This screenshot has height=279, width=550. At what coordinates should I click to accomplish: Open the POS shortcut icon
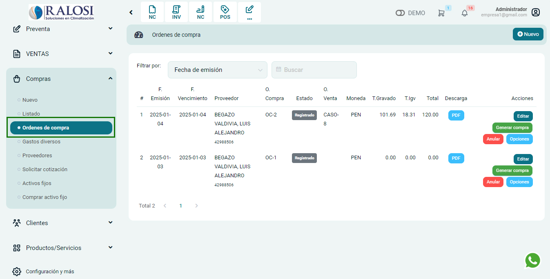pos(225,12)
